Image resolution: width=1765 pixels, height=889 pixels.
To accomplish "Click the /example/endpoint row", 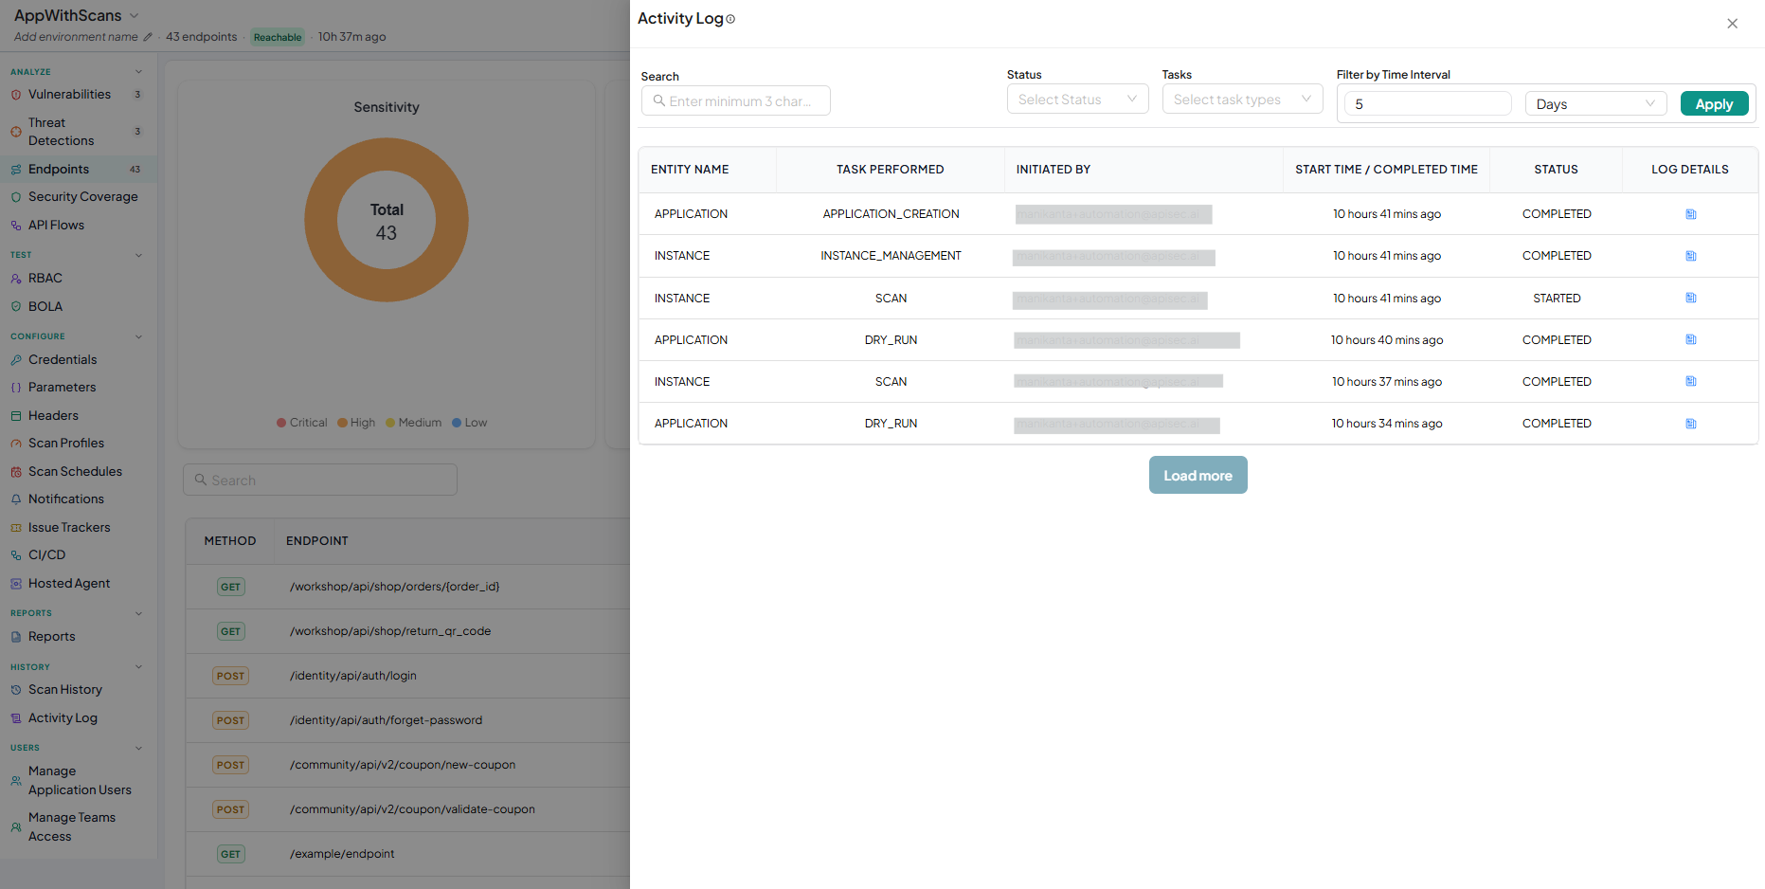I will pyautogui.click(x=409, y=854).
